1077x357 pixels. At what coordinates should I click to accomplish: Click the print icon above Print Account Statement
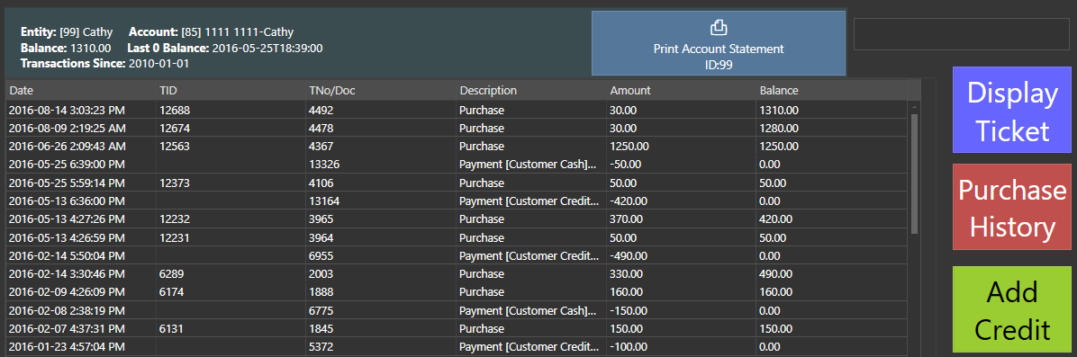[x=718, y=28]
